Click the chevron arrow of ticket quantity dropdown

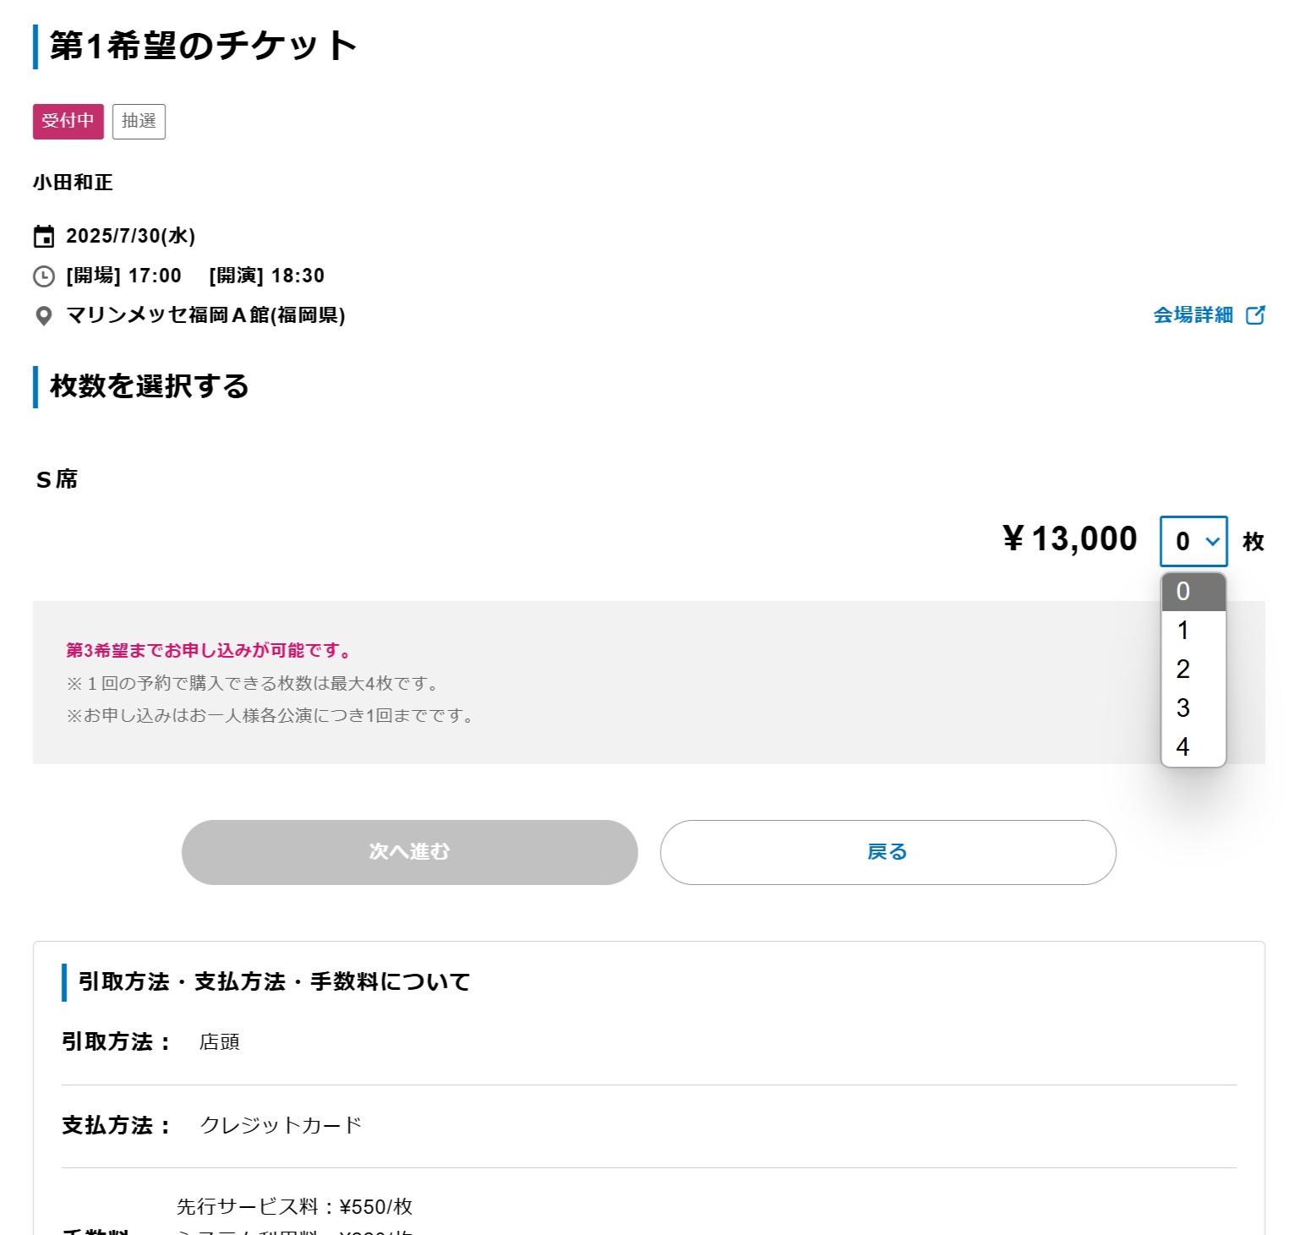(1213, 541)
